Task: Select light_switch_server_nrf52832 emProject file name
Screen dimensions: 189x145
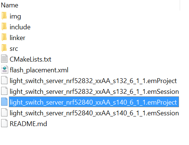Action: (x=93, y=81)
